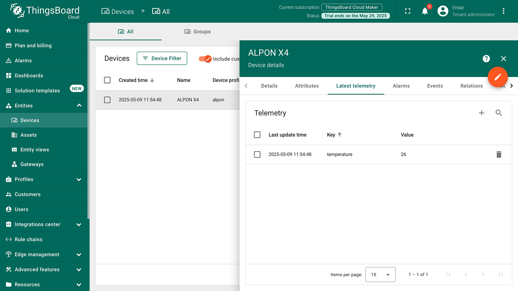Add new telemetry with the plus icon

click(482, 113)
